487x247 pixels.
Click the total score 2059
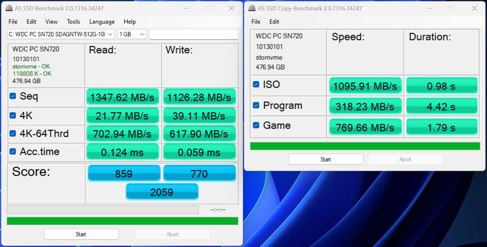pyautogui.click(x=162, y=192)
